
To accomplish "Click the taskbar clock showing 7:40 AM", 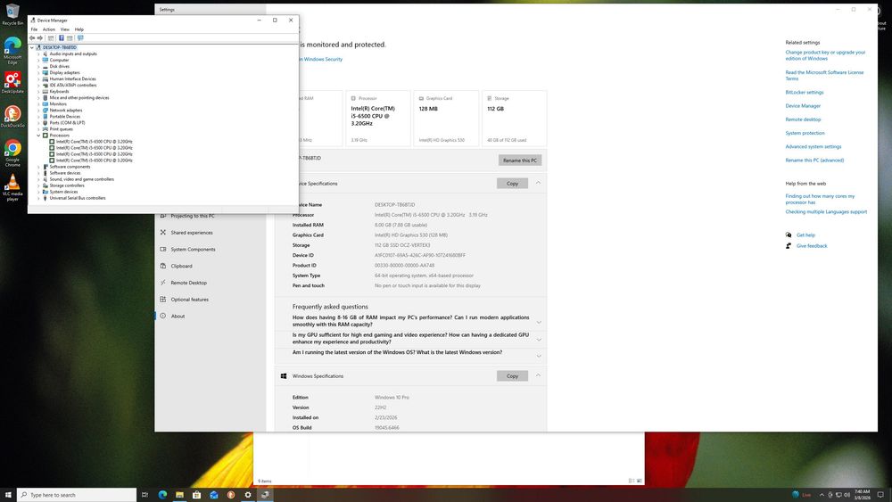I will tap(862, 495).
